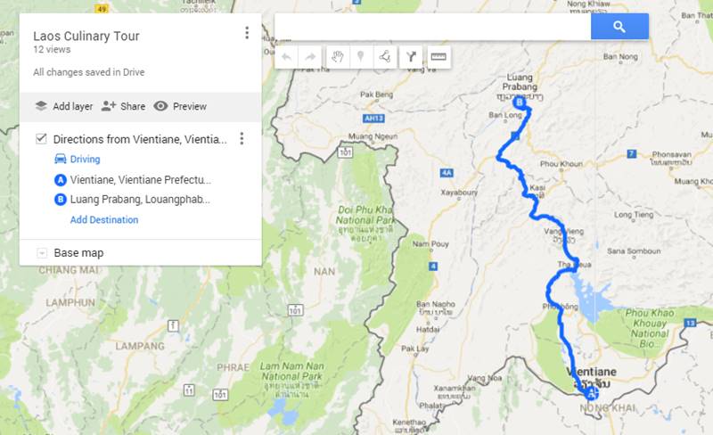
Task: Select the draw a line tool
Action: (385, 57)
